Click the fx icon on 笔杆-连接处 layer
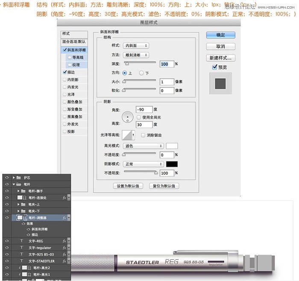The height and width of the screenshot is (281, 299). coord(64,198)
